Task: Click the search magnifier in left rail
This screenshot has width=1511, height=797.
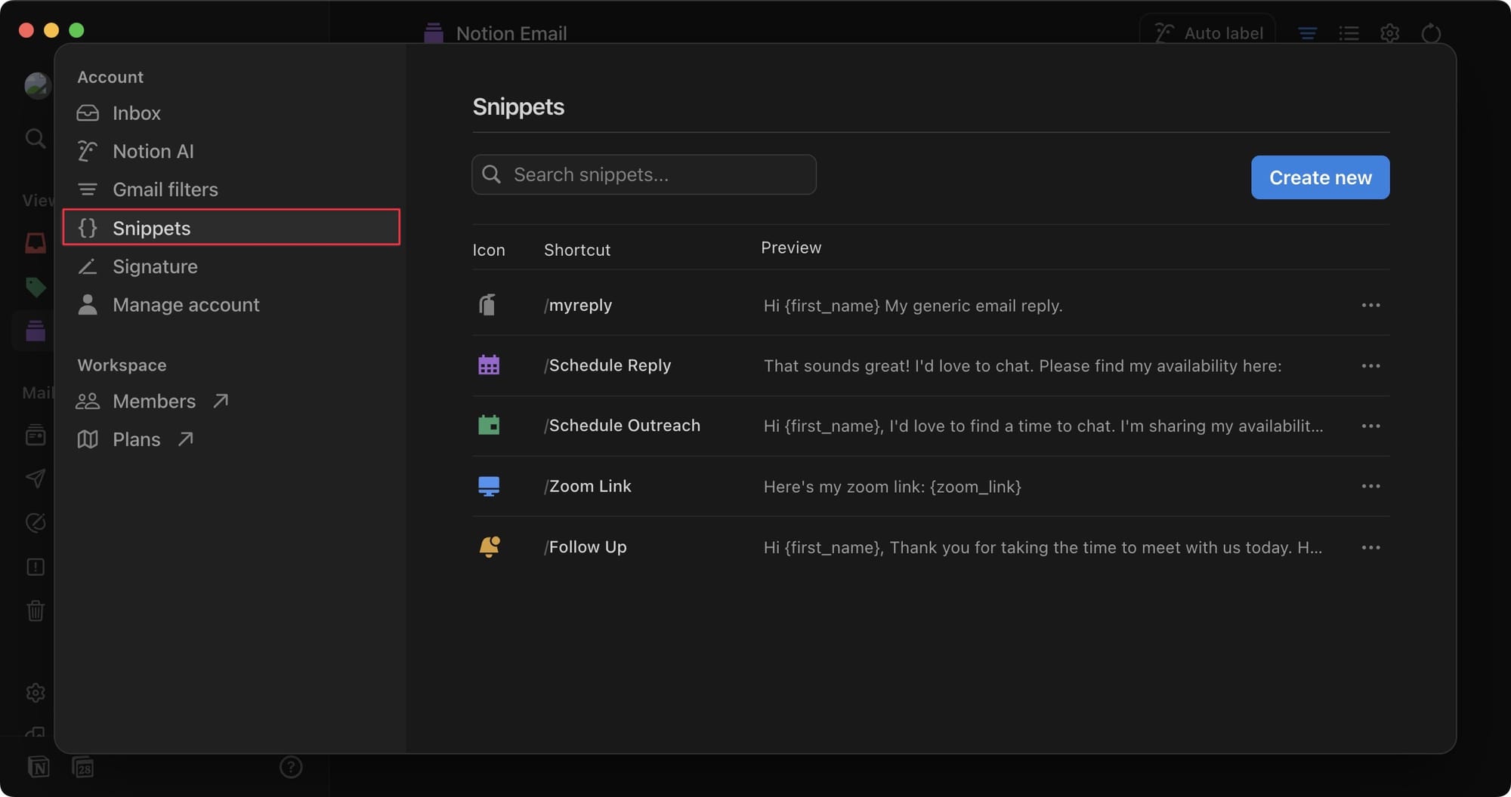Action: [x=35, y=138]
